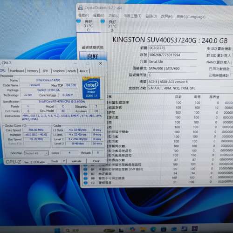Screen dimensions: 233x233
Task: Click the status icon on SMART row C2
Action: 85,183
